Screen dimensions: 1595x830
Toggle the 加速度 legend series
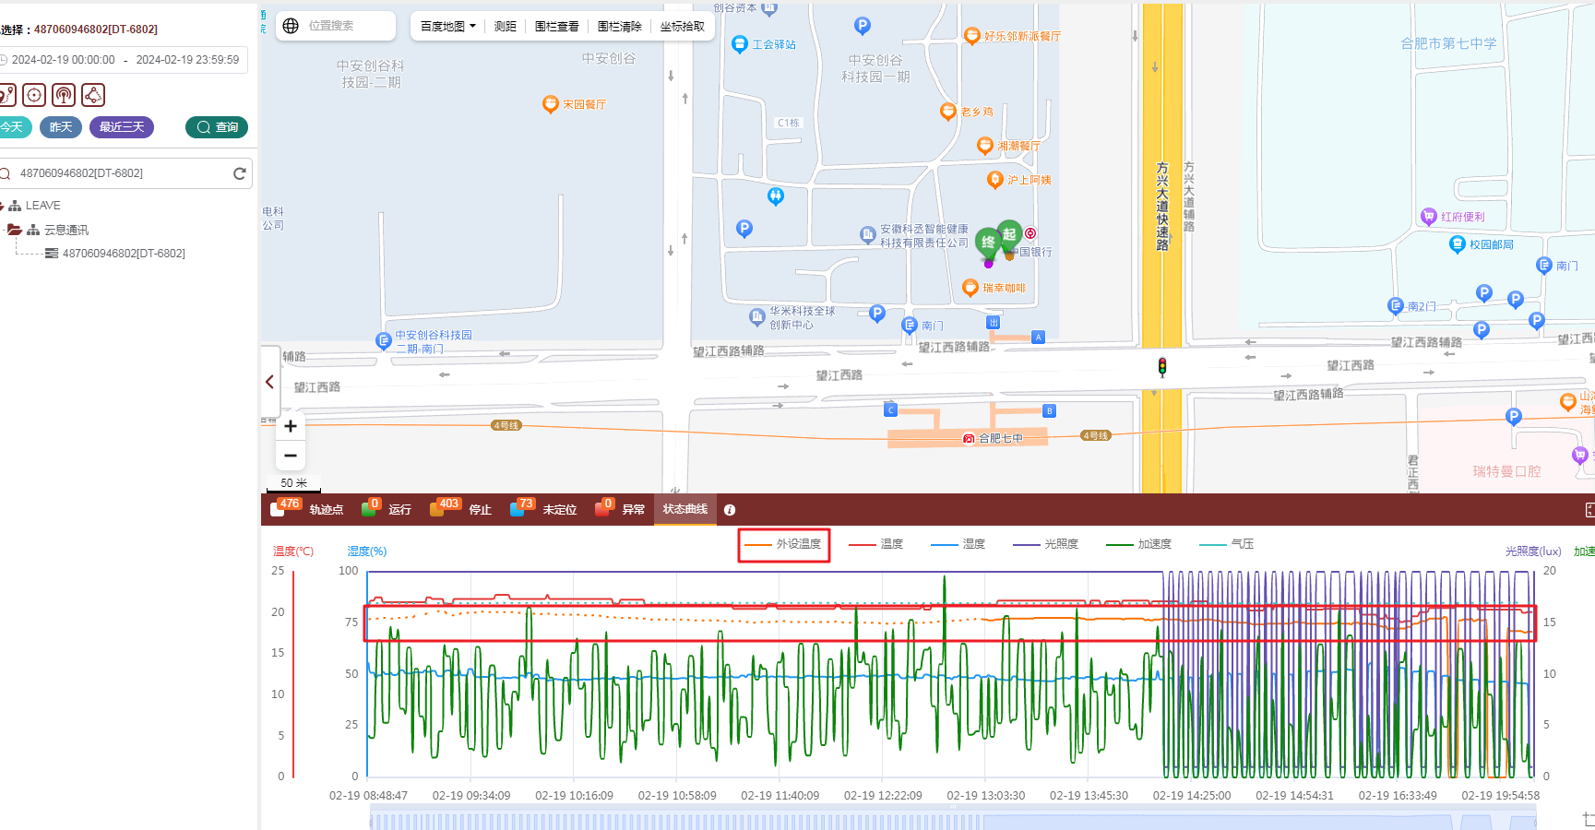click(1140, 544)
